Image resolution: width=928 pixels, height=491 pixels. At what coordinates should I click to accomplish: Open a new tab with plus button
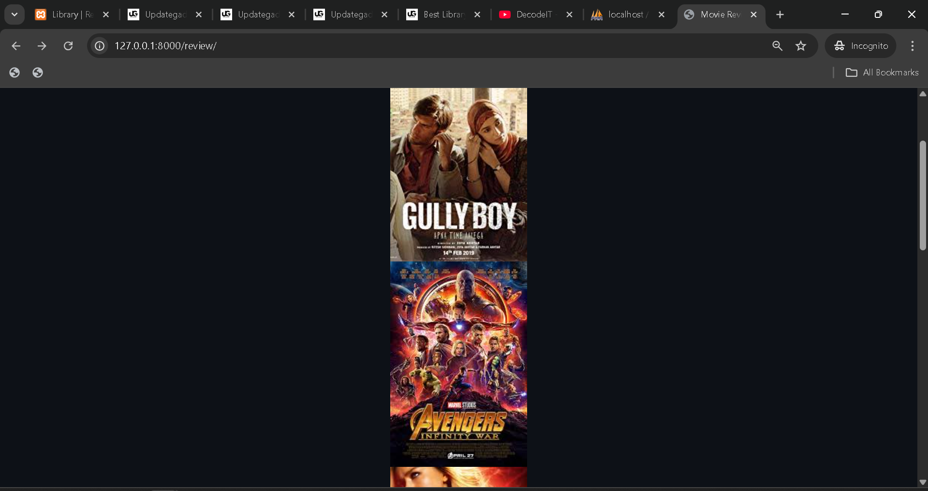(780, 14)
